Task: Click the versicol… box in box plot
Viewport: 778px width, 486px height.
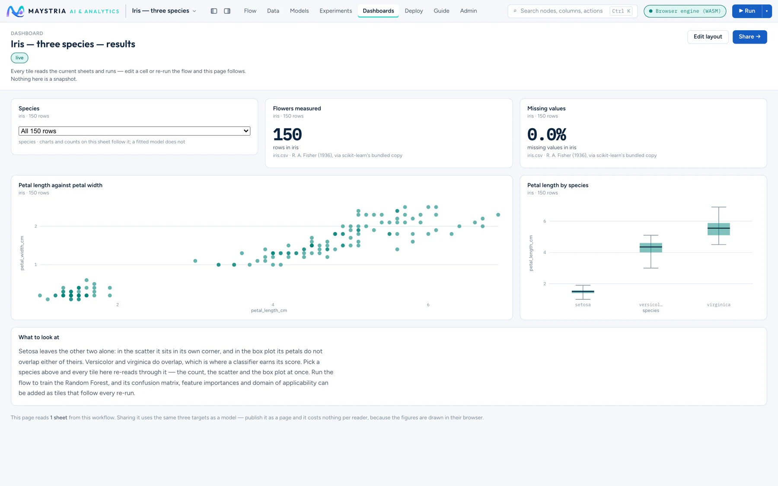Action: [650, 248]
